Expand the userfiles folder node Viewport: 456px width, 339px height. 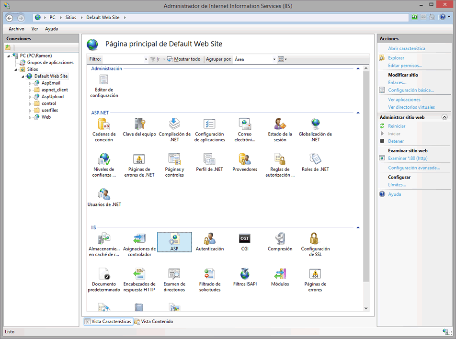30,111
